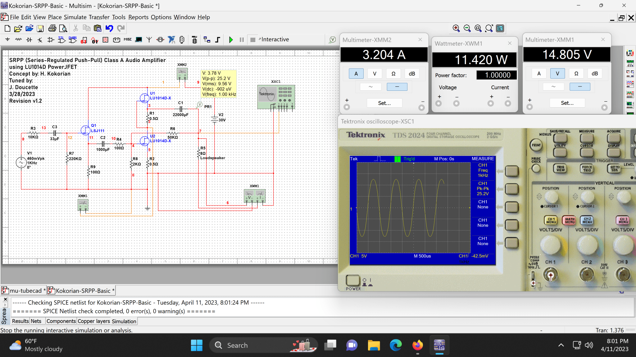Screen dimensions: 636x357
Task: Click the CH 1 VOLTS/DIV knob
Action: click(550, 245)
